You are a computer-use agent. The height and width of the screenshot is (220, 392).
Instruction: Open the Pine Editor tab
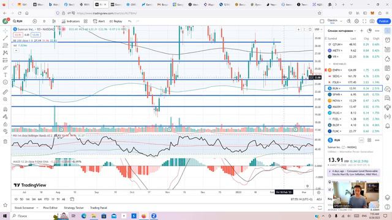(50, 208)
